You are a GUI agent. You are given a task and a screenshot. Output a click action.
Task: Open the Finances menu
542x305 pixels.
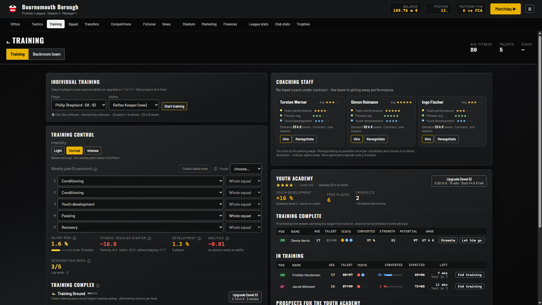point(230,24)
